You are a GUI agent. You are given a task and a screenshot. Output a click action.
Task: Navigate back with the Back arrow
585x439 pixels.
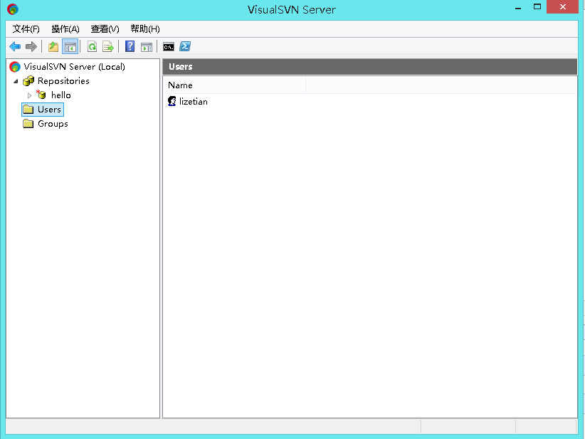[14, 46]
